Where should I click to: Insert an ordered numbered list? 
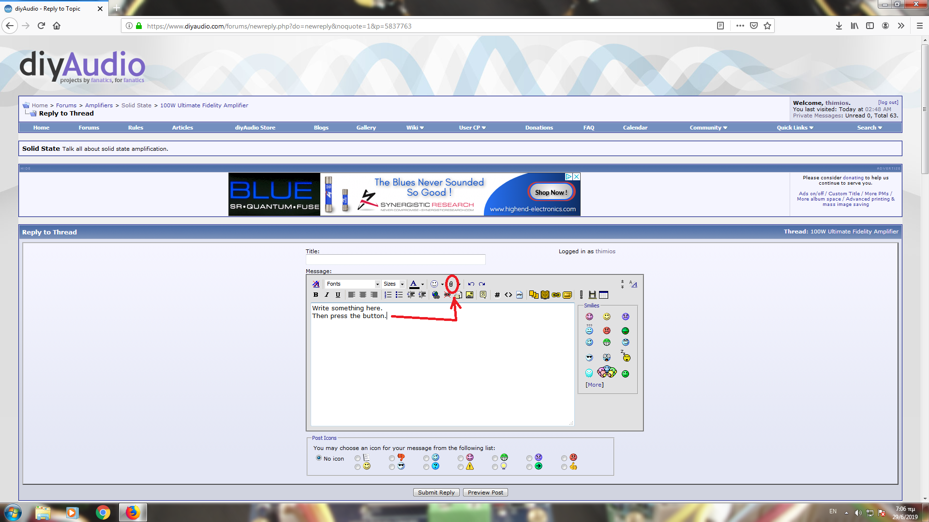click(388, 295)
